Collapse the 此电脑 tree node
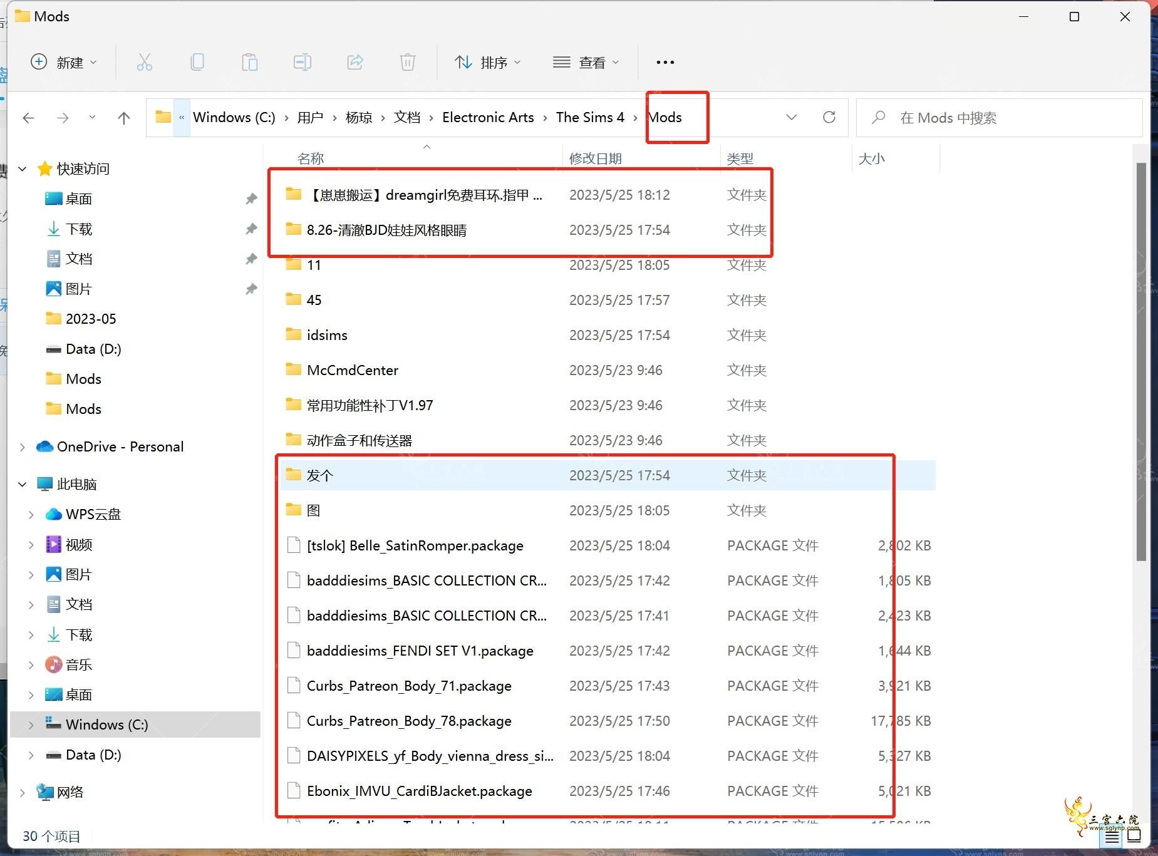This screenshot has height=856, width=1158. 23,484
